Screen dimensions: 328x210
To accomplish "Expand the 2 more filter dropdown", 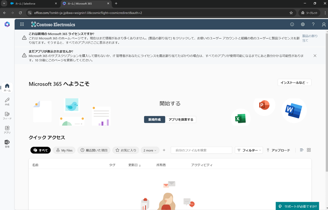I will pyautogui.click(x=150, y=150).
